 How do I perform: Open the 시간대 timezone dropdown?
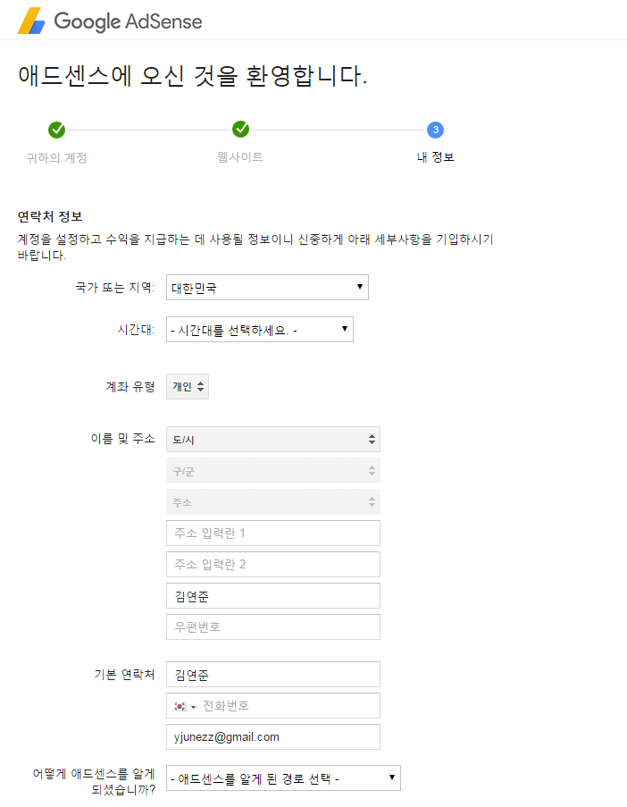pyautogui.click(x=259, y=330)
